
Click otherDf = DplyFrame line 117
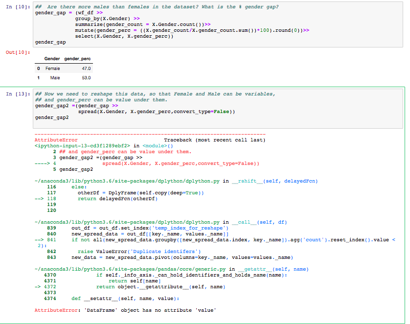(x=141, y=193)
